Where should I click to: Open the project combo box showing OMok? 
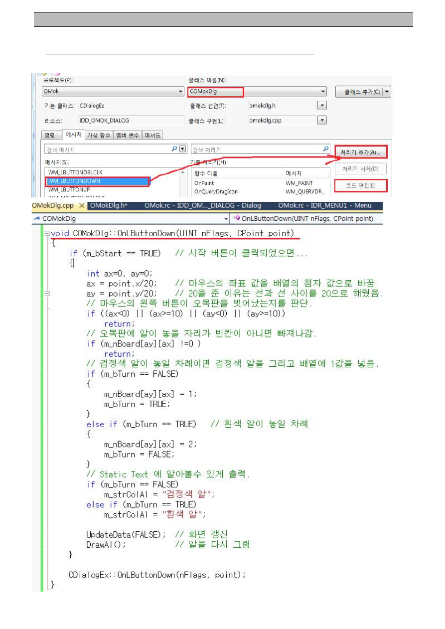tap(180, 92)
